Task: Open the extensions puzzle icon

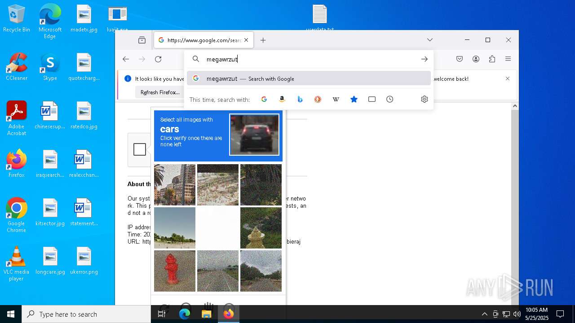Action: click(492, 59)
